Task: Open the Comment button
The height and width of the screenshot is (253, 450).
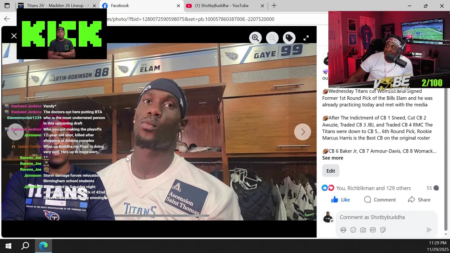Action: point(380,200)
